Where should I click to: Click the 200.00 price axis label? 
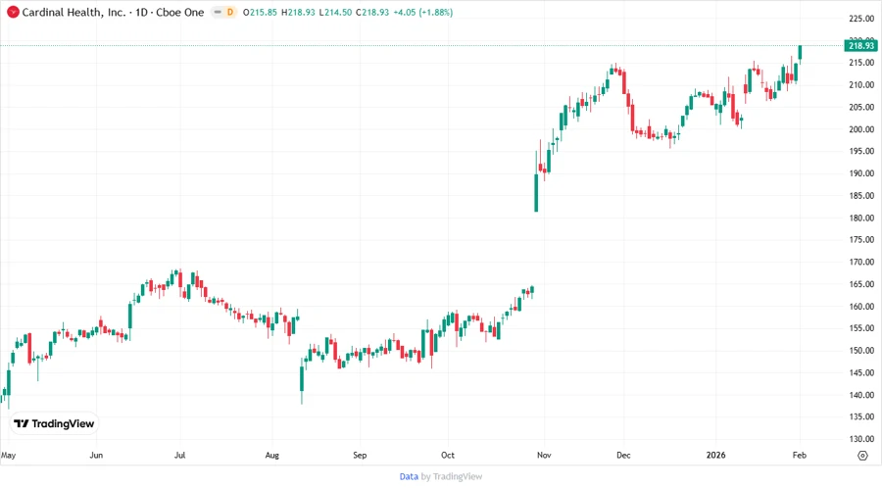tap(861, 129)
